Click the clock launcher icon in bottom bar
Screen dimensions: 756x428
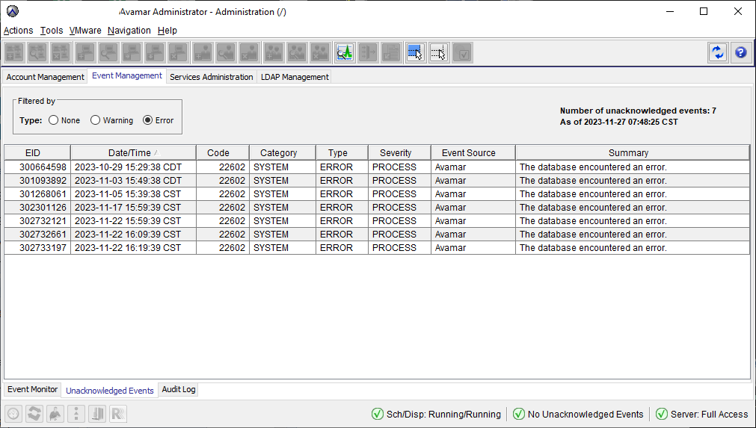[13, 414]
